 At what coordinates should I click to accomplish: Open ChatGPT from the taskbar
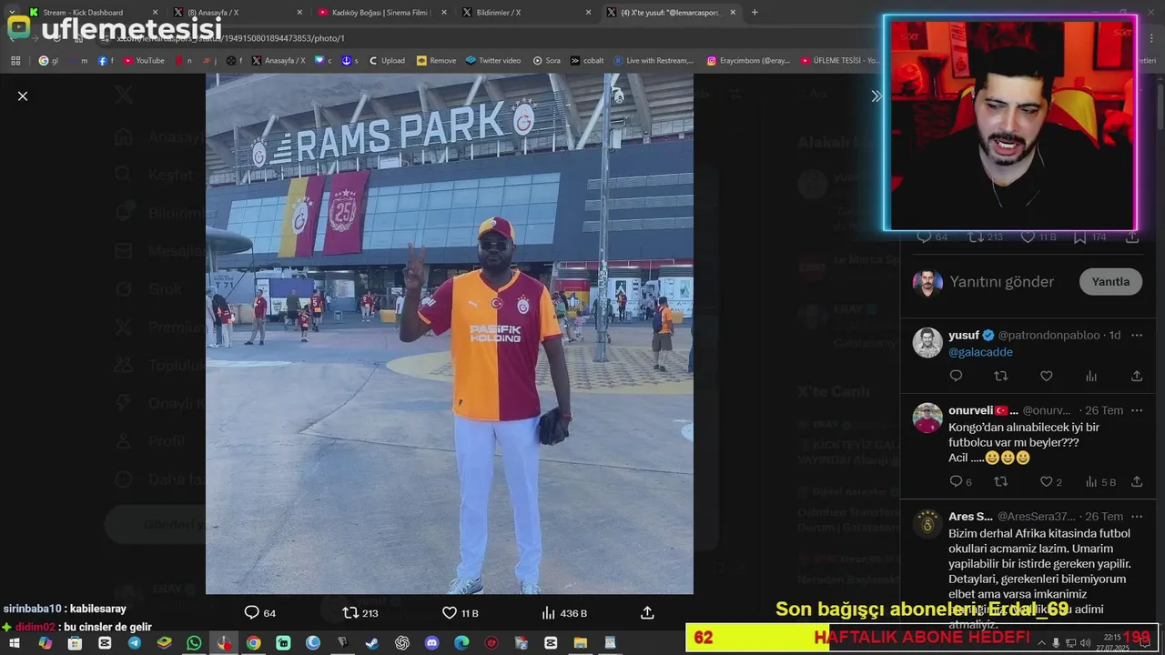pyautogui.click(x=402, y=642)
